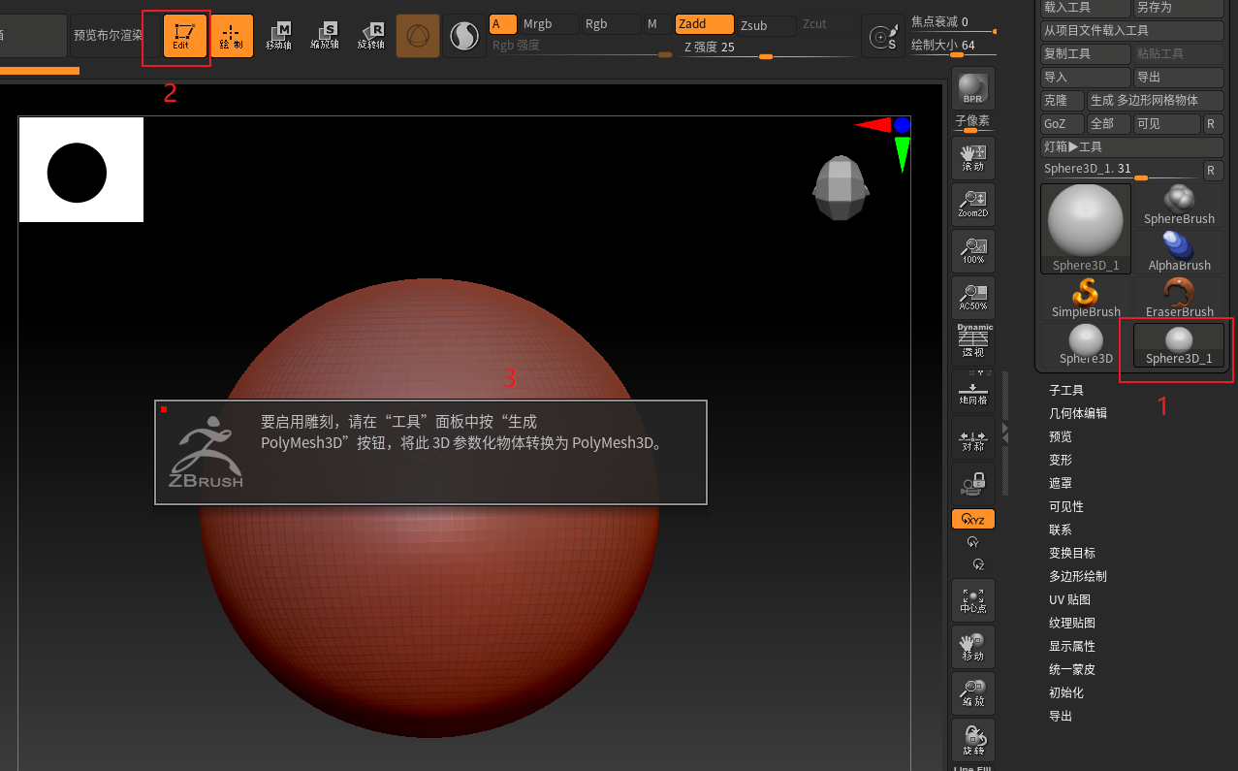This screenshot has width=1238, height=771.
Task: Expand the 子工具 subtool section
Action: click(x=1066, y=390)
